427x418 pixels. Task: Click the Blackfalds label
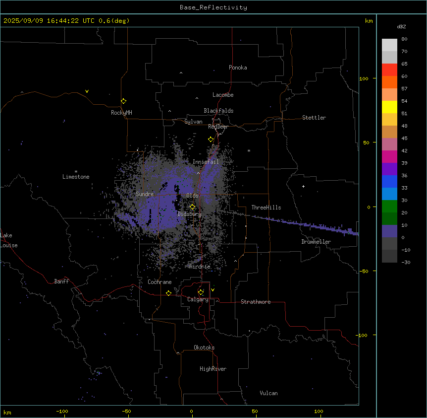[218, 111]
